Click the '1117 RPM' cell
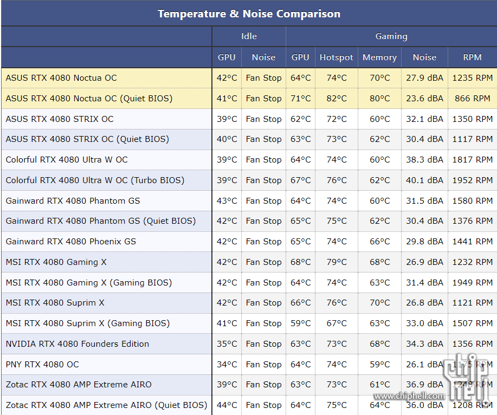The image size is (497, 415). pos(472,139)
